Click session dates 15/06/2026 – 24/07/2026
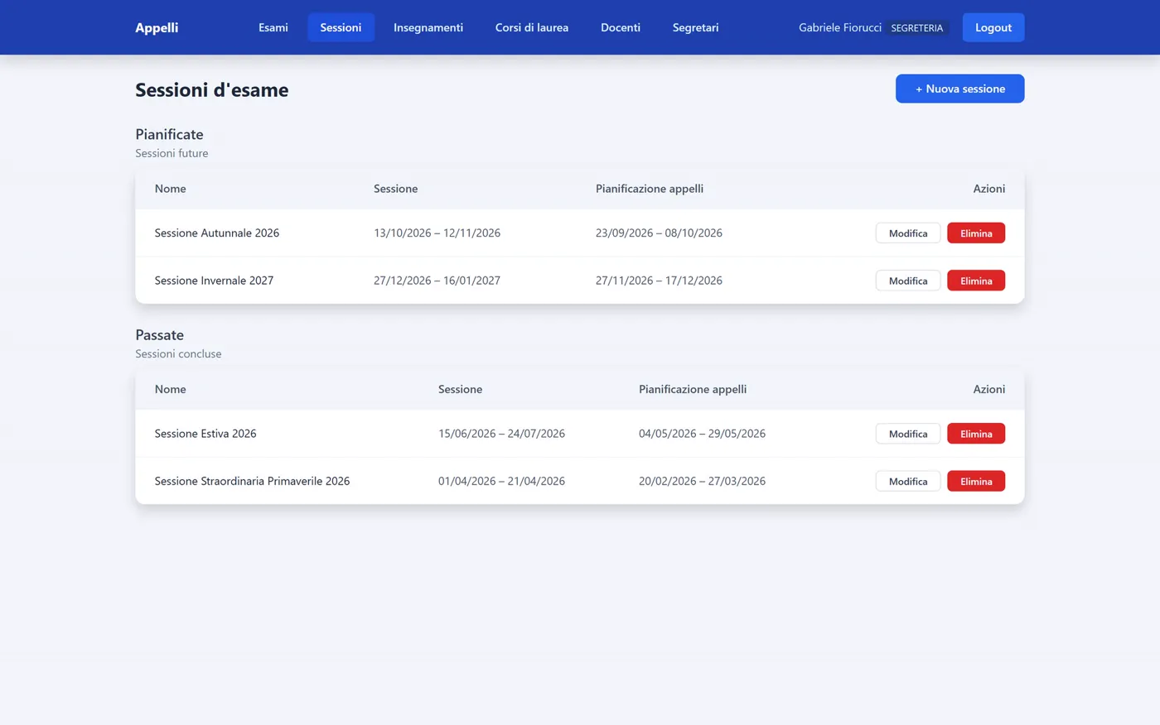1160x725 pixels. click(x=501, y=434)
